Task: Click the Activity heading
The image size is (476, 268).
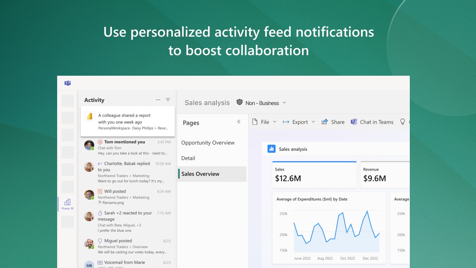Action: (x=94, y=100)
